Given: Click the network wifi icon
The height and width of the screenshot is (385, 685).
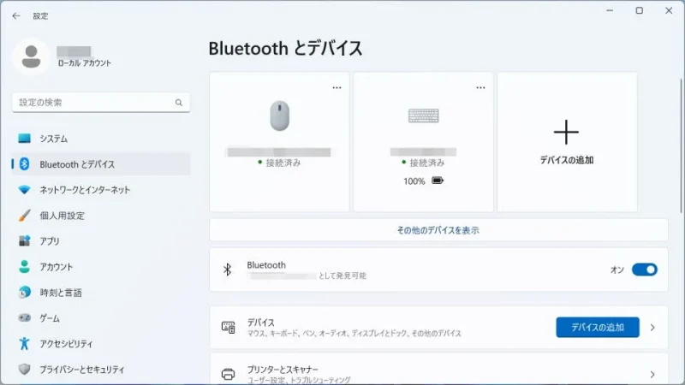Looking at the screenshot, I should [25, 190].
